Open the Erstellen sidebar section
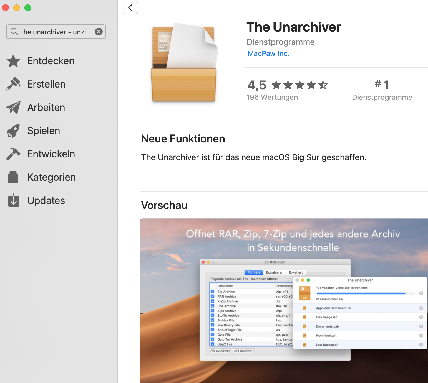The image size is (428, 383). click(x=47, y=84)
